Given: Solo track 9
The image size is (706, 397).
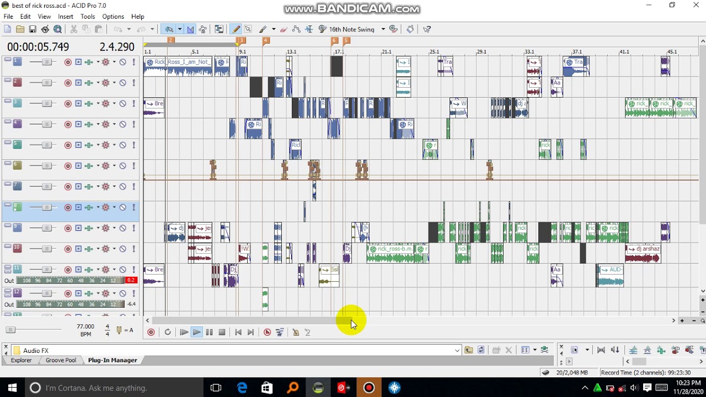Looking at the screenshot, I should [x=133, y=228].
